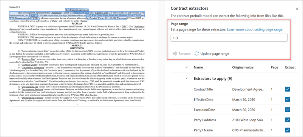
Task: Click highlighted Zwirki i Wigury address in document
Action: click(107, 18)
